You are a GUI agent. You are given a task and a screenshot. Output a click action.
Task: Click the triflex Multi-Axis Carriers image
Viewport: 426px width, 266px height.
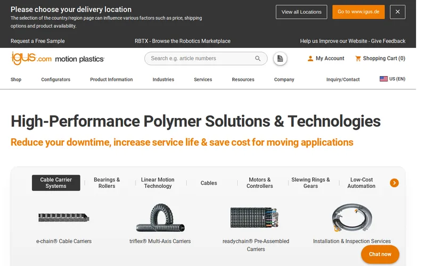[160, 218]
